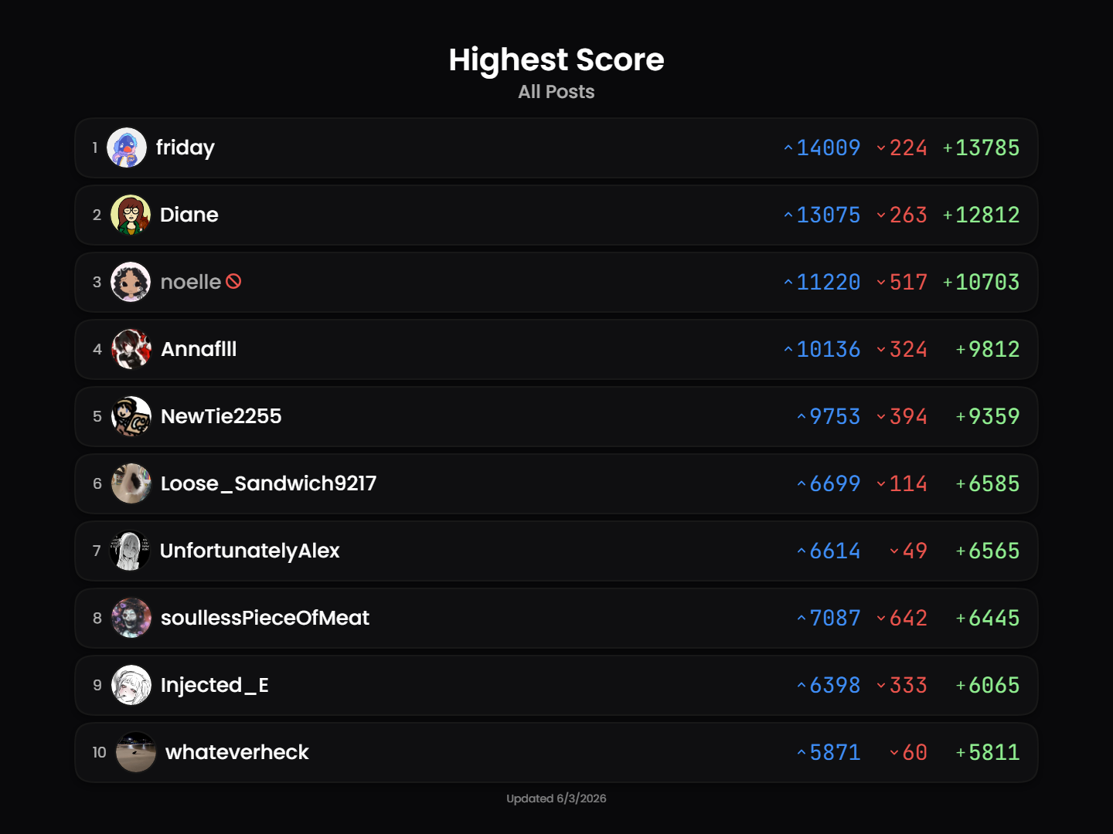Click NewTie2255's downvote count 394

tap(902, 416)
